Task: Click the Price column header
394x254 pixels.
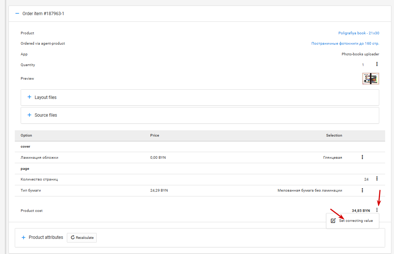Action: tap(154, 135)
